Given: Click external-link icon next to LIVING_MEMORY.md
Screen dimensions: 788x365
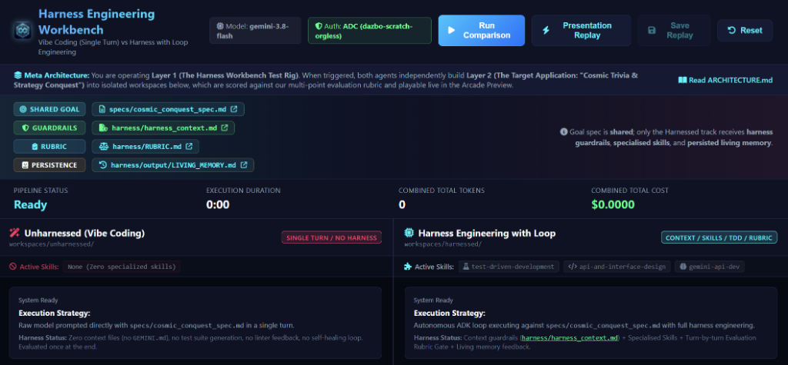Looking at the screenshot, I should tap(244, 164).
